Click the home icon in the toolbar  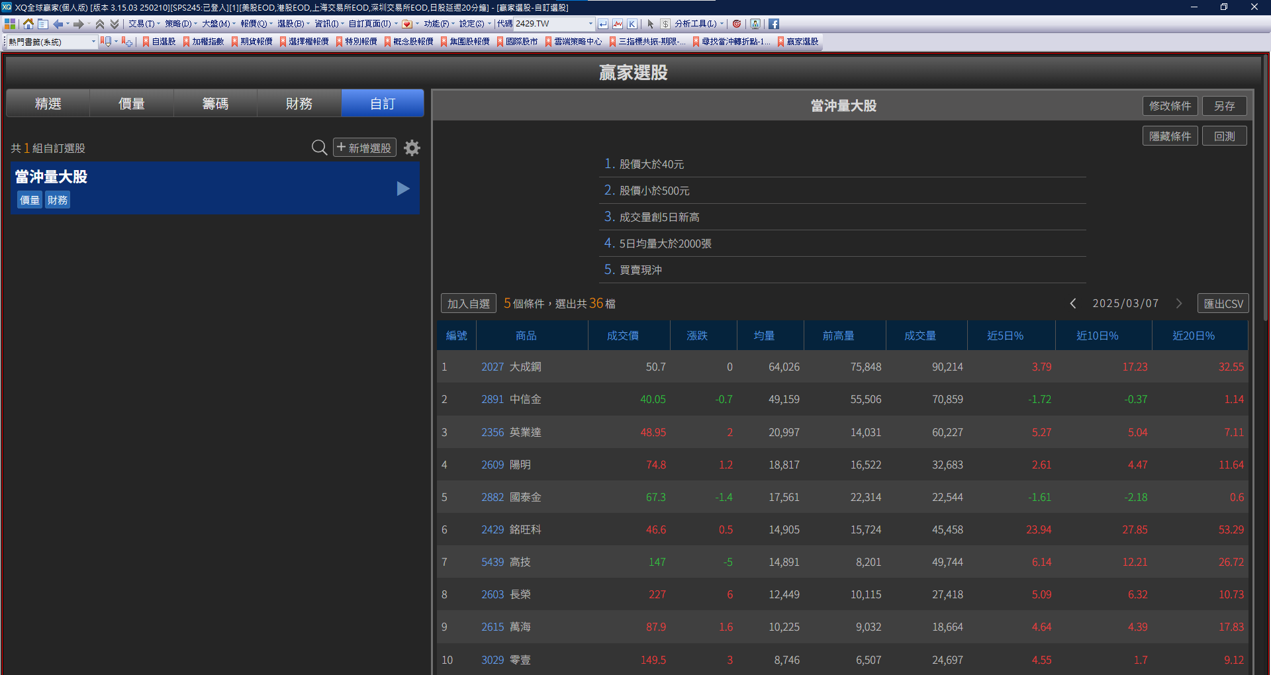click(x=28, y=24)
